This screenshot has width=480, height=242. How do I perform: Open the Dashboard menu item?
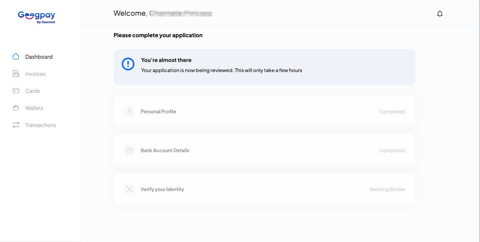pyautogui.click(x=39, y=57)
